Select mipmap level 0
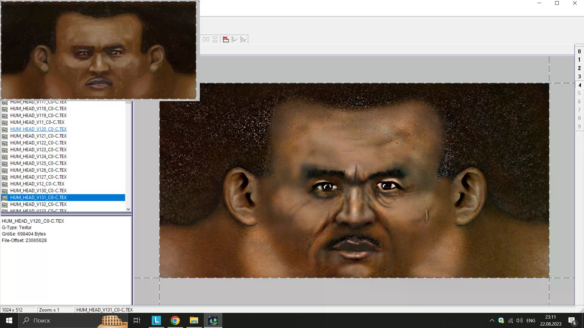The width and height of the screenshot is (584, 328). click(x=579, y=52)
